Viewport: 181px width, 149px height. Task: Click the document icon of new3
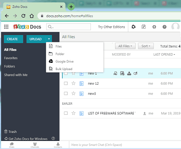tap(81, 93)
